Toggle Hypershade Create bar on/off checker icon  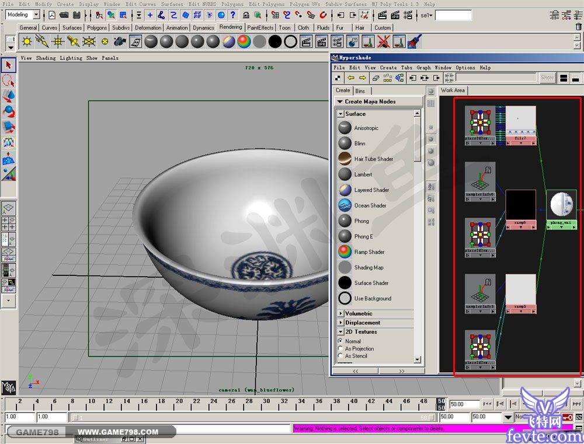point(338,78)
